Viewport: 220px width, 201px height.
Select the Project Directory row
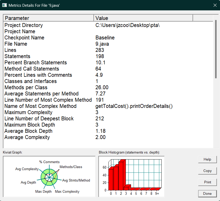tap(108, 25)
